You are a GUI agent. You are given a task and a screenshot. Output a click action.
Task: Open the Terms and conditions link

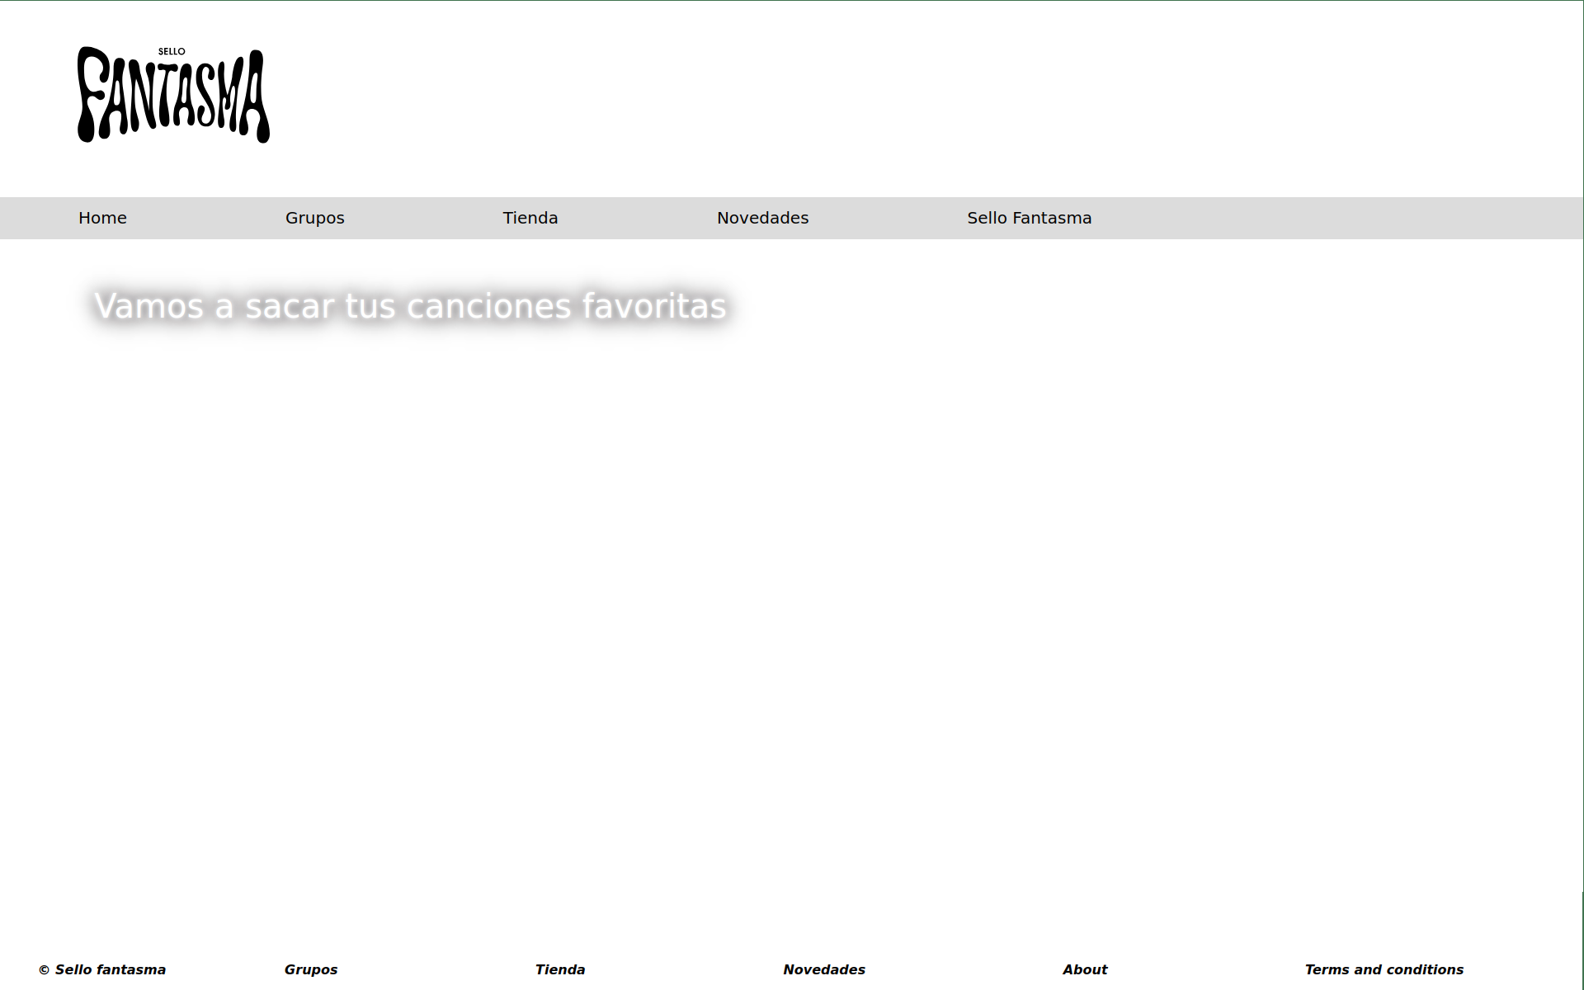pos(1384,969)
